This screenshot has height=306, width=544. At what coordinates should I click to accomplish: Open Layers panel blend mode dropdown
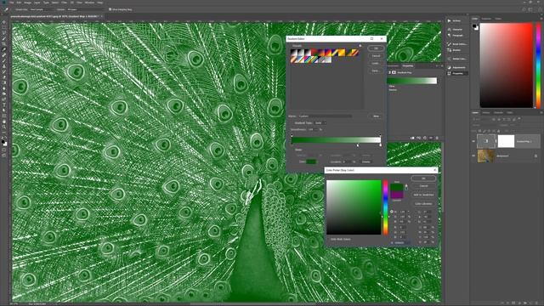pyautogui.click(x=485, y=125)
